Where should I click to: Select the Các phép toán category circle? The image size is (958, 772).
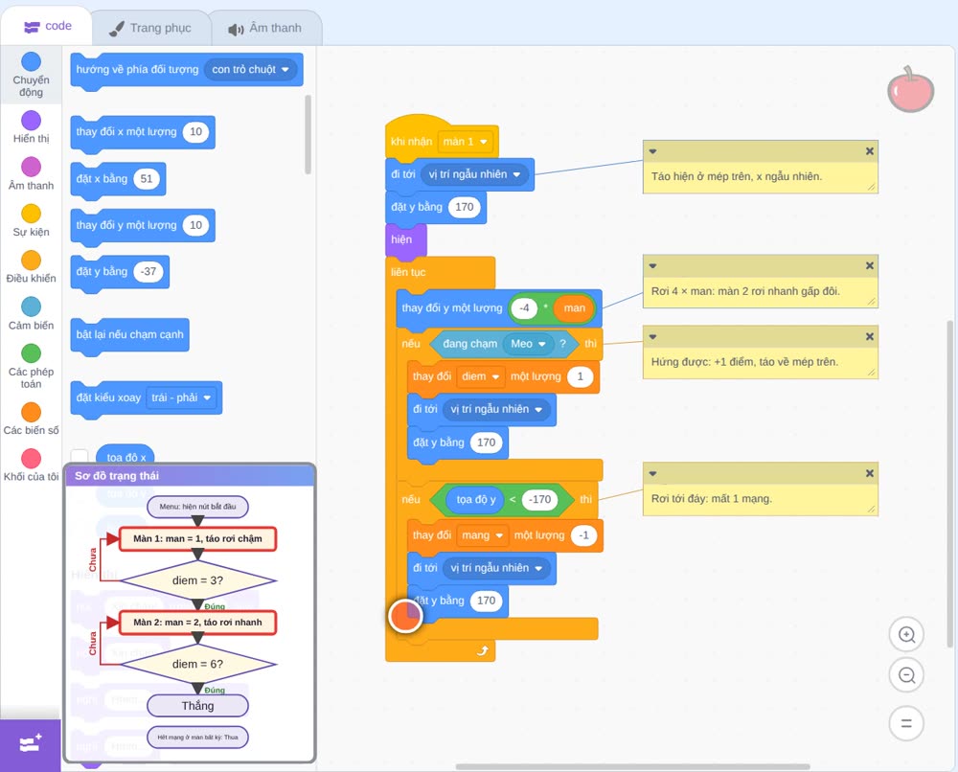32,353
